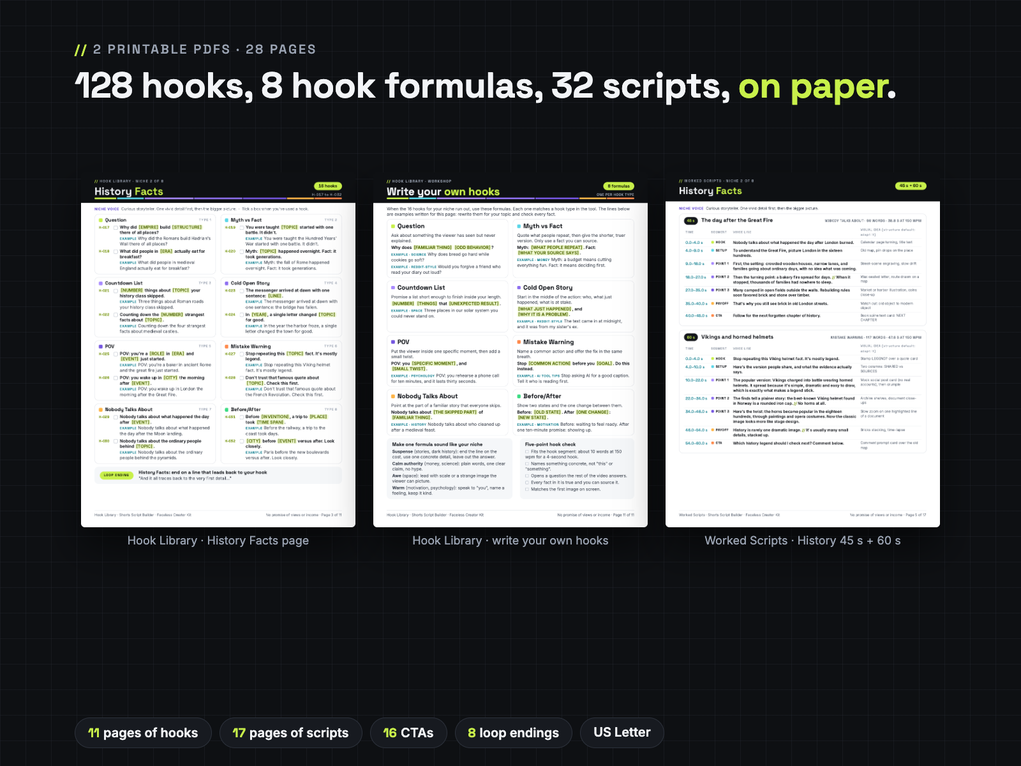Screen dimensions: 1021x766
Task: Tick the H-024 single letter hook checkbox
Action: pyautogui.click(x=241, y=315)
